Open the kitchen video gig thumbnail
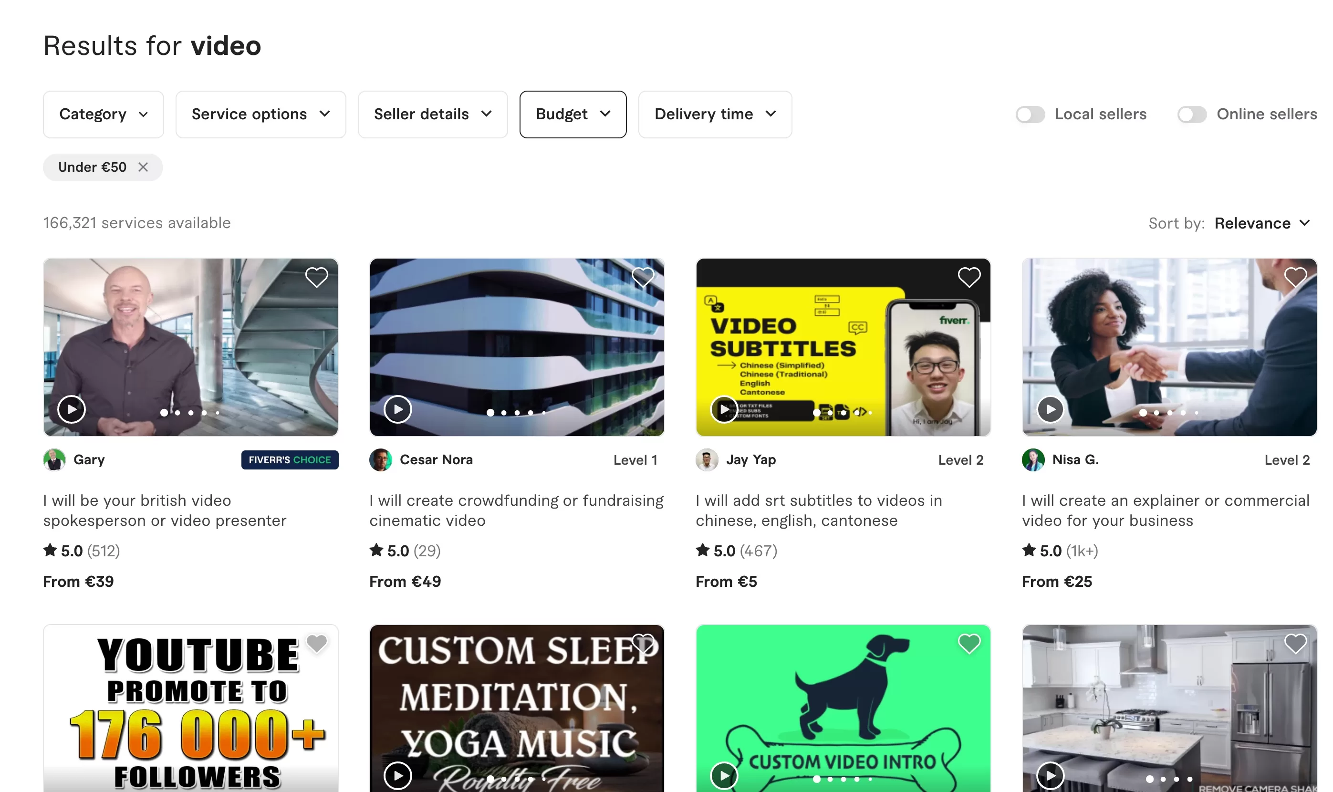 click(1169, 709)
